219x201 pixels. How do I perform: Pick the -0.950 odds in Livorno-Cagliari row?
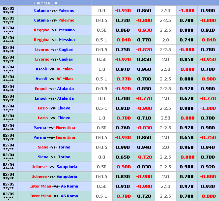[208, 59]
